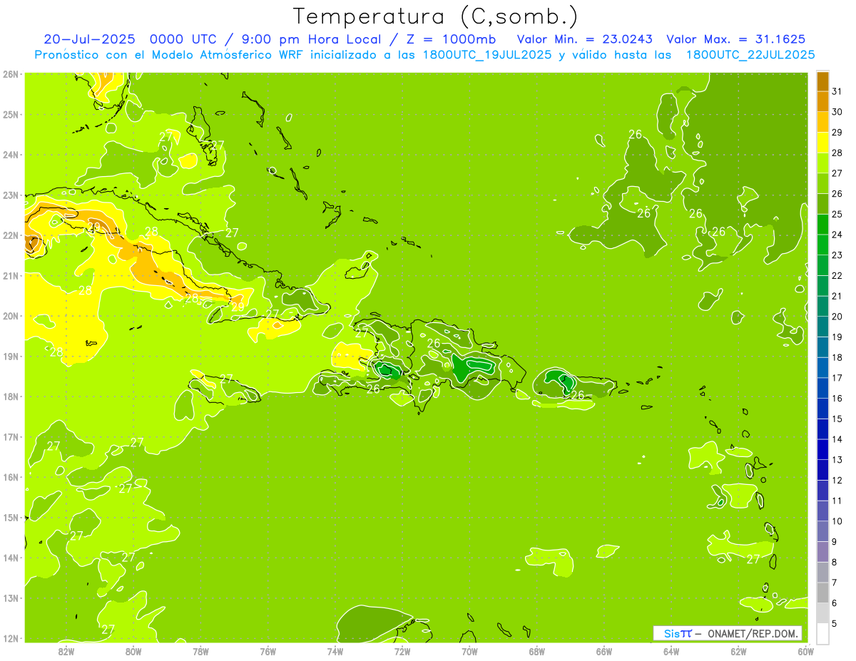This screenshot has height=661, width=856.
Task: Click the 18N latitude axis label
Action: (x=10, y=396)
